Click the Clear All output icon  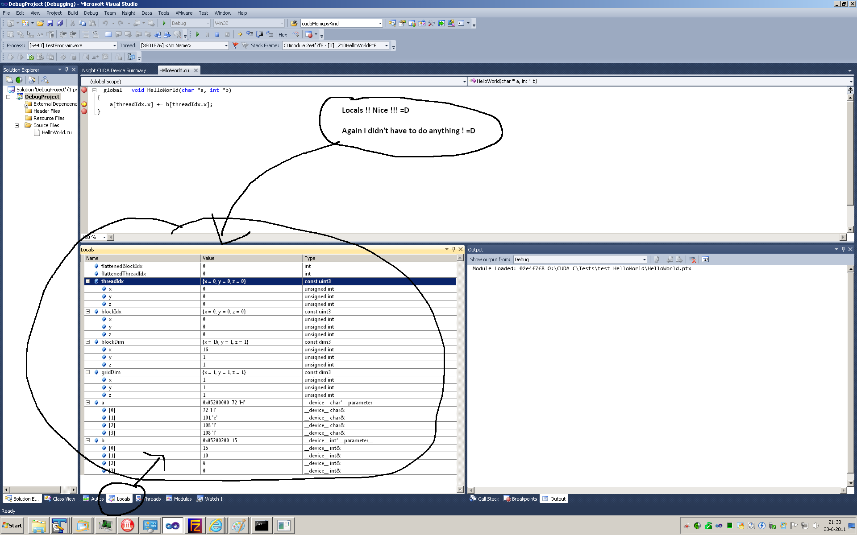[692, 259]
